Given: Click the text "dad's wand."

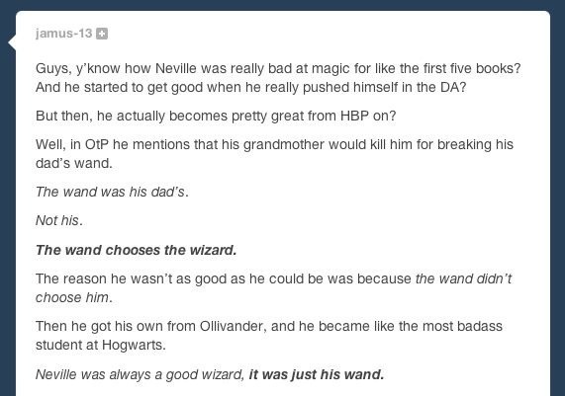Looking at the screenshot, I should click(74, 163).
